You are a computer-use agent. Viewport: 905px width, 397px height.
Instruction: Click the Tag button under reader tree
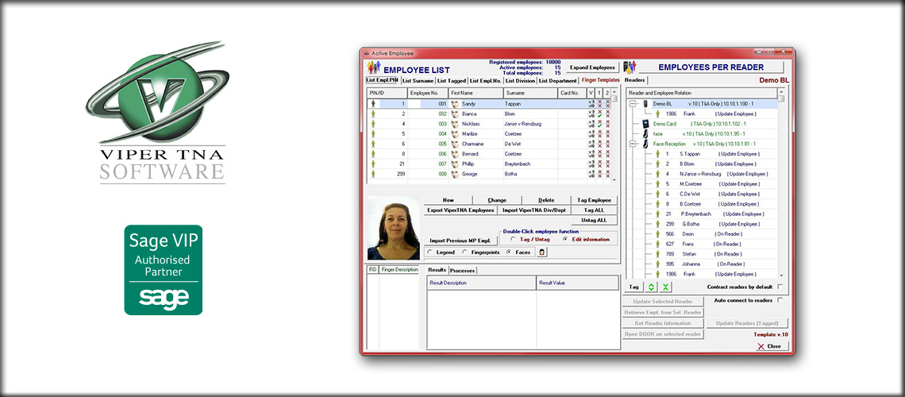click(633, 287)
